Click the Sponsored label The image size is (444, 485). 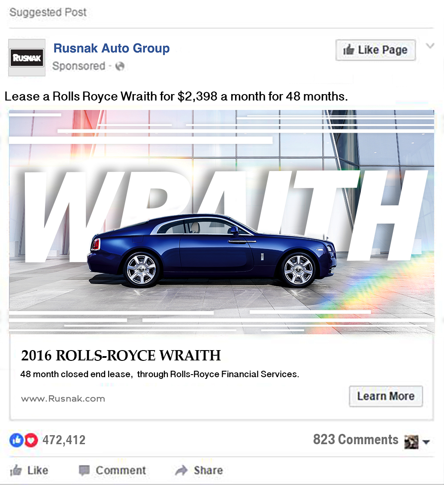pos(79,66)
